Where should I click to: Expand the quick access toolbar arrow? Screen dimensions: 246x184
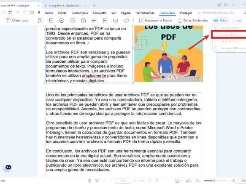39,13
